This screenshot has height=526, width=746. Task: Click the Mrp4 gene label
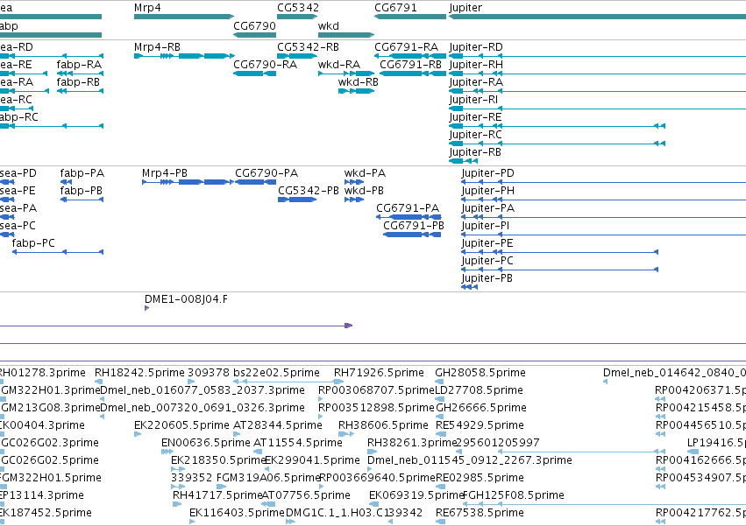(x=147, y=8)
